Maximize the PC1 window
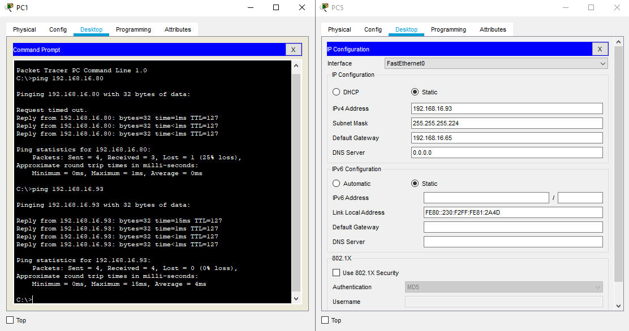 pyautogui.click(x=276, y=7)
